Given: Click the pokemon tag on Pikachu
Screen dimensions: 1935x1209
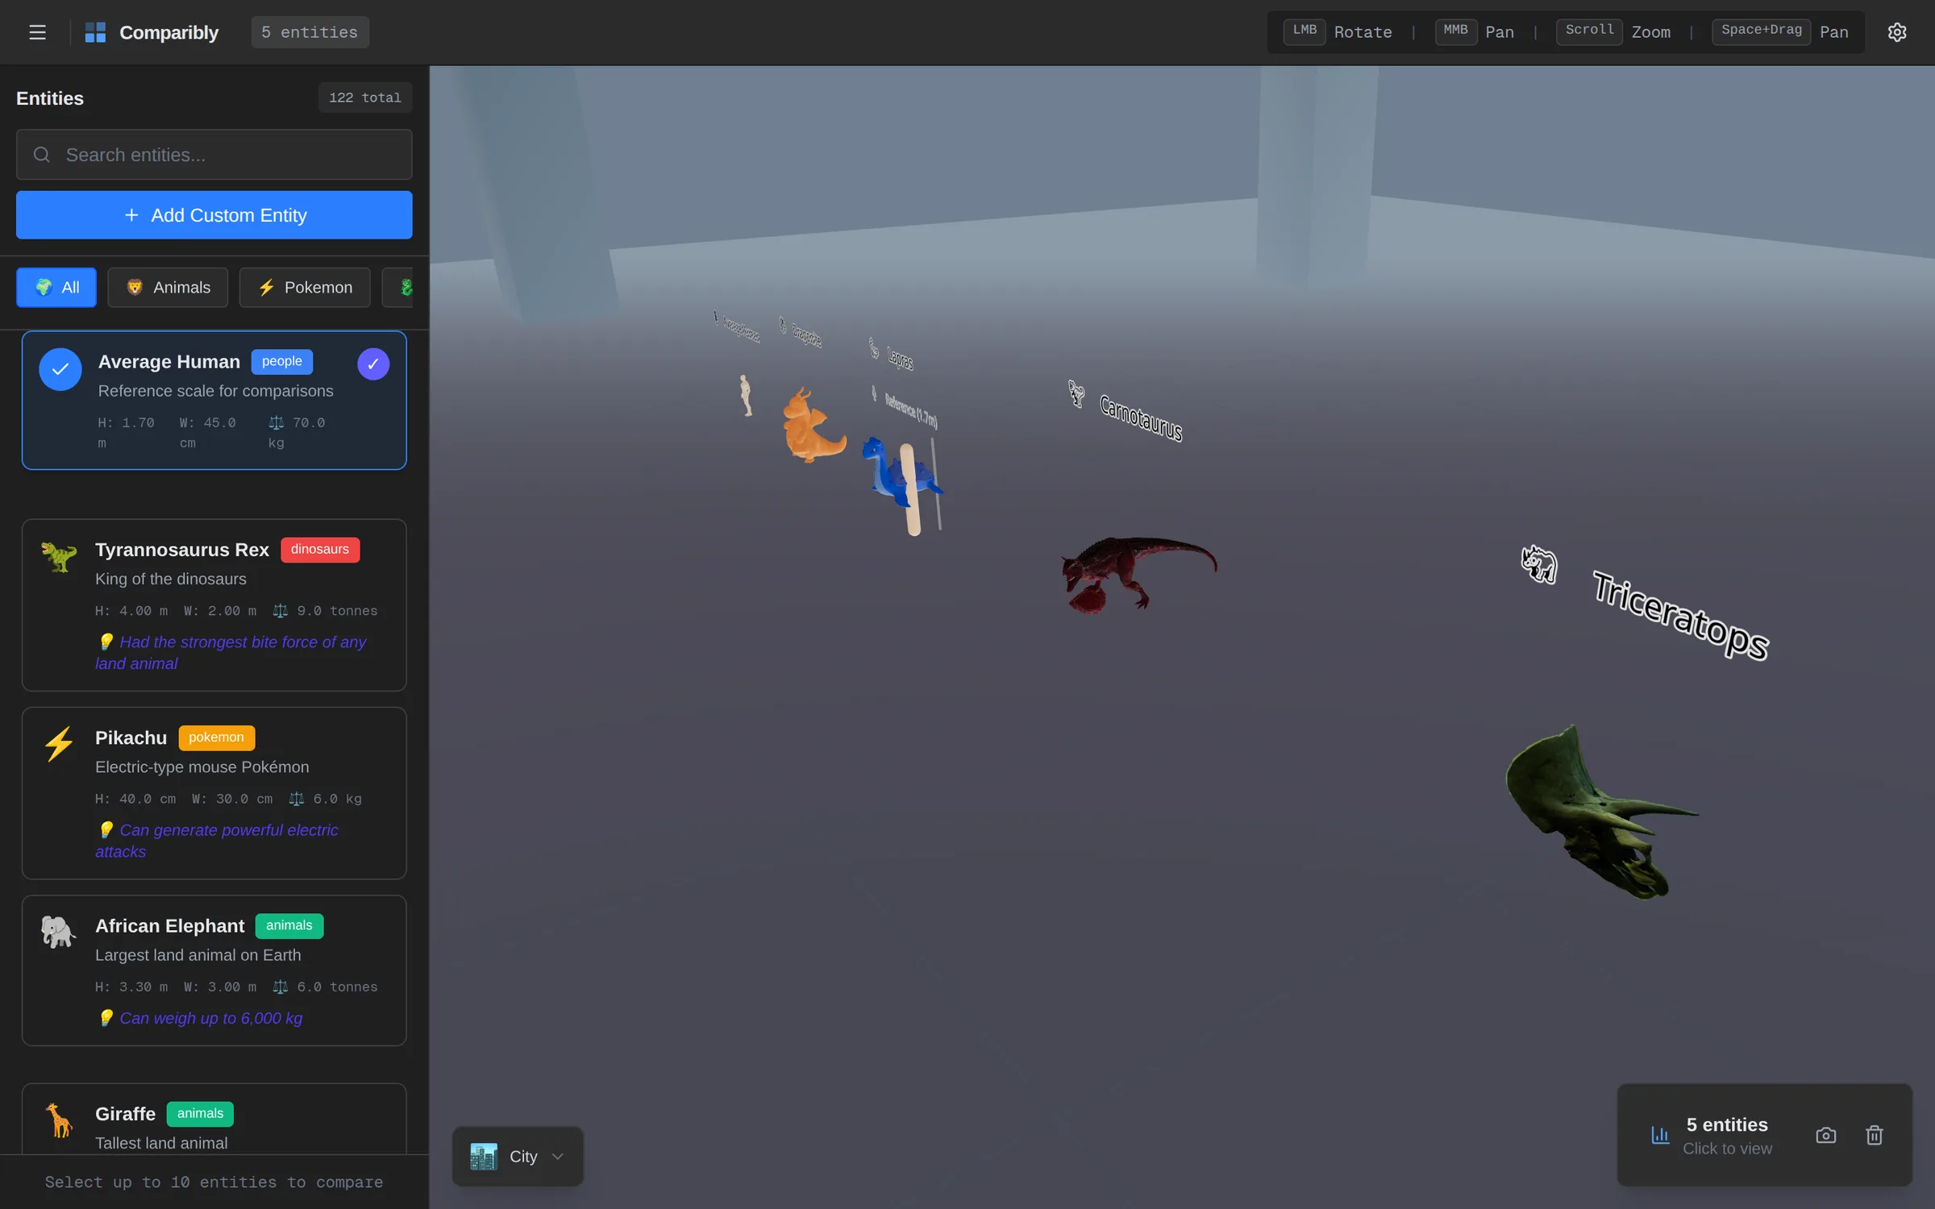Looking at the screenshot, I should (216, 737).
